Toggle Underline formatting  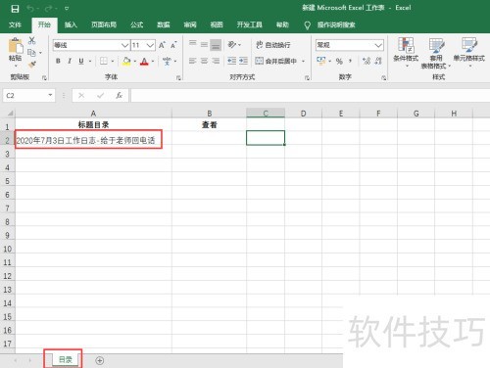(81, 61)
